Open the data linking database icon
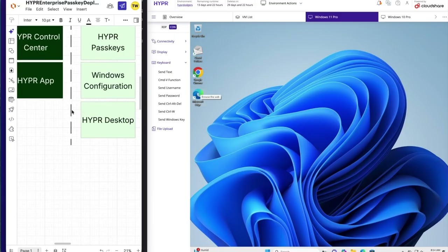448x252 pixels. point(11,100)
